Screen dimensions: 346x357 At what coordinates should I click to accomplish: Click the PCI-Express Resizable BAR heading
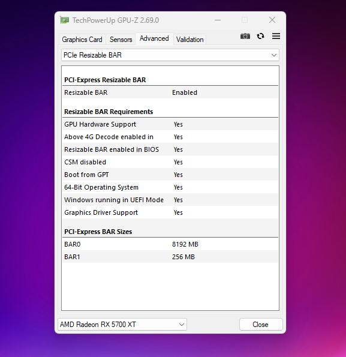tap(105, 80)
